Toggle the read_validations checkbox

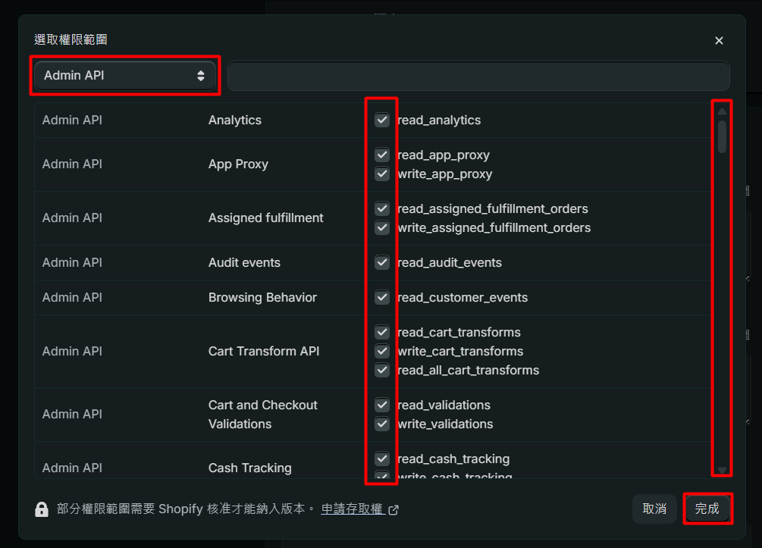[382, 405]
